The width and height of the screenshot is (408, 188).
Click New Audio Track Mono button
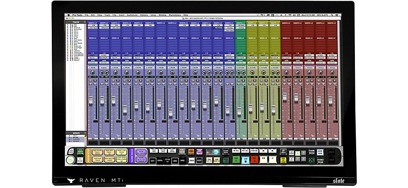pyautogui.click(x=97, y=152)
